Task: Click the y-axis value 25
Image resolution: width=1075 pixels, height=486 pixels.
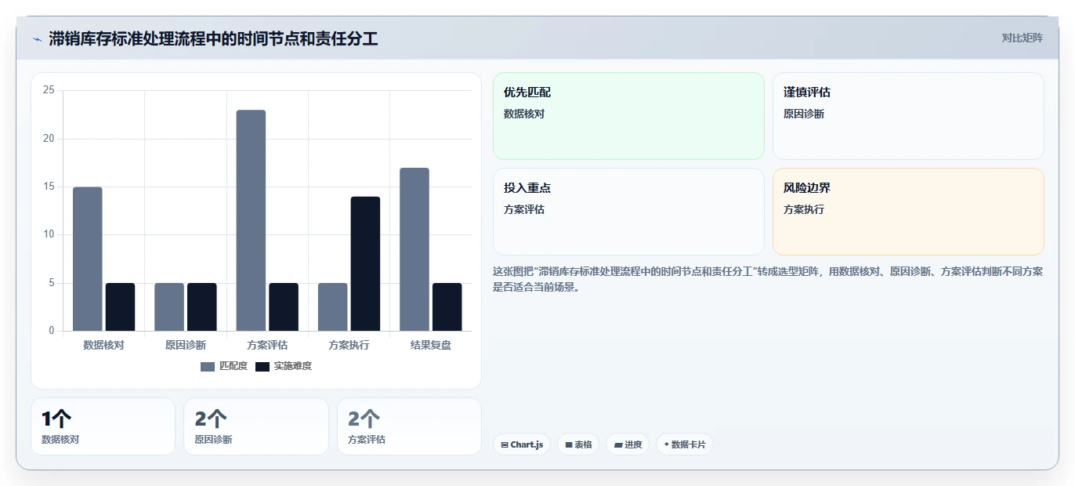Action: coord(49,90)
